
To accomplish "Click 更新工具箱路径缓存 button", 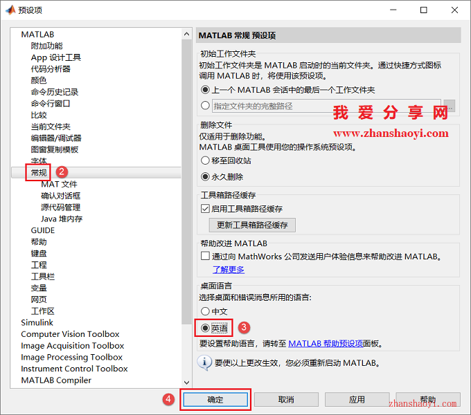I will point(252,225).
